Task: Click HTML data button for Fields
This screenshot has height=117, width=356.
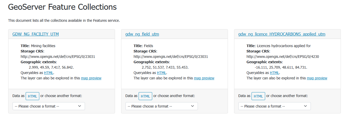Action: [145, 96]
